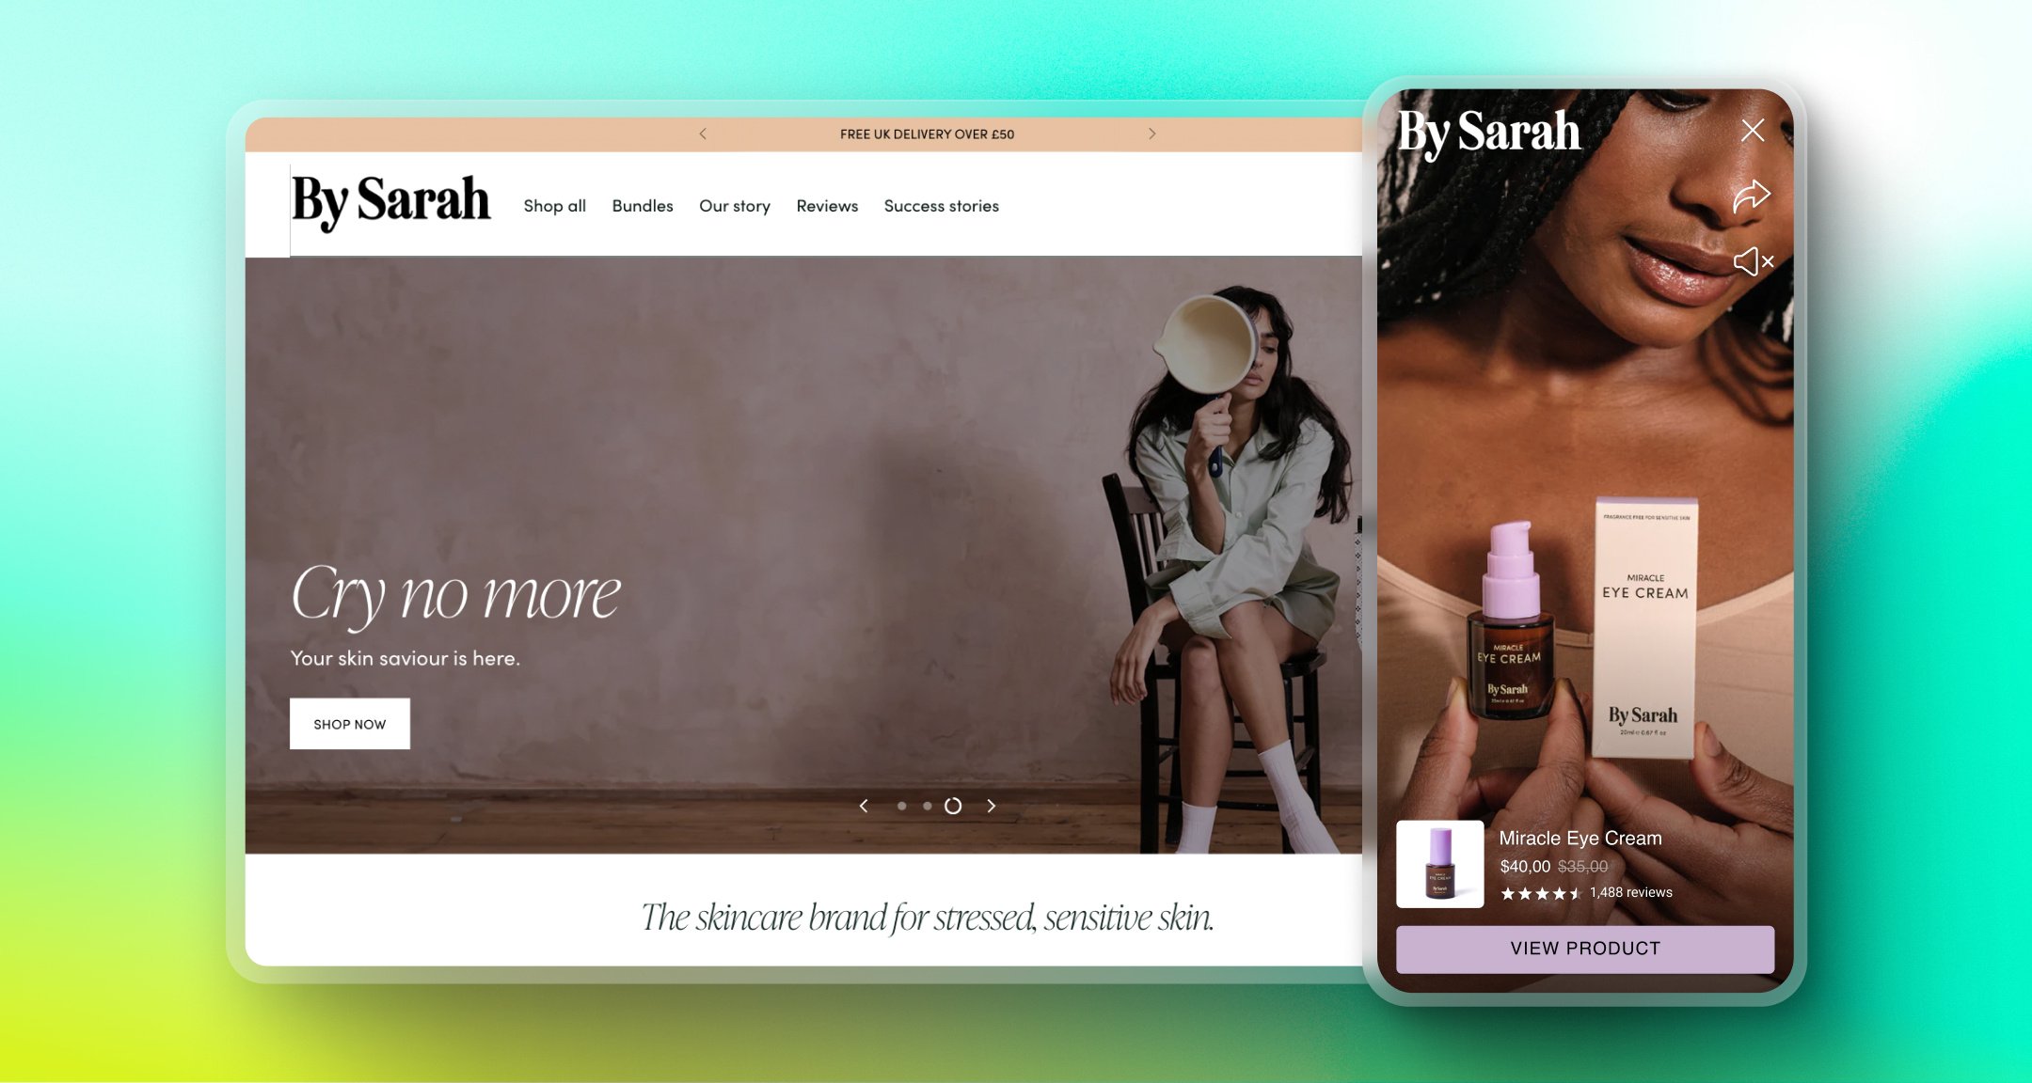
Task: Share the Miracle Eye Cream video
Action: (1752, 195)
